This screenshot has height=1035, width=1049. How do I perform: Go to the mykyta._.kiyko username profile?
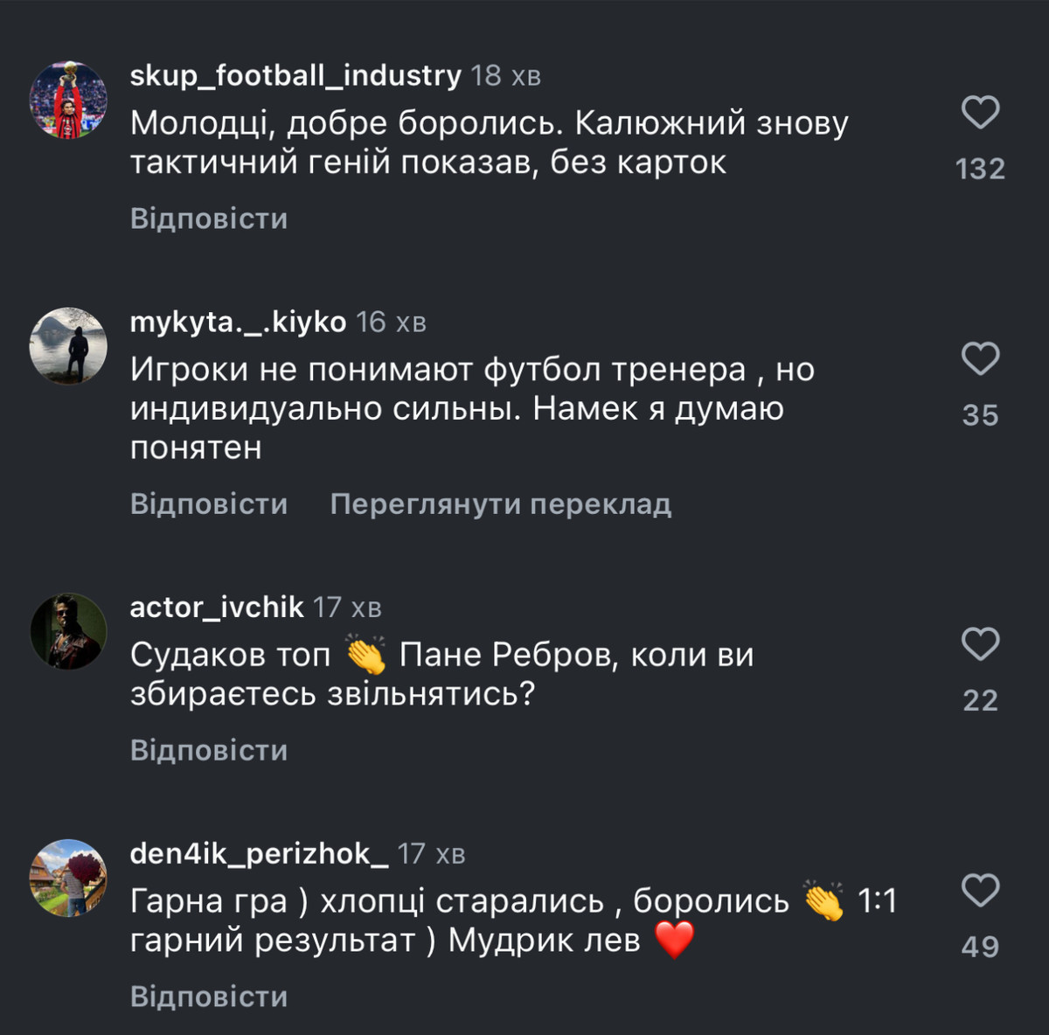[x=238, y=323]
